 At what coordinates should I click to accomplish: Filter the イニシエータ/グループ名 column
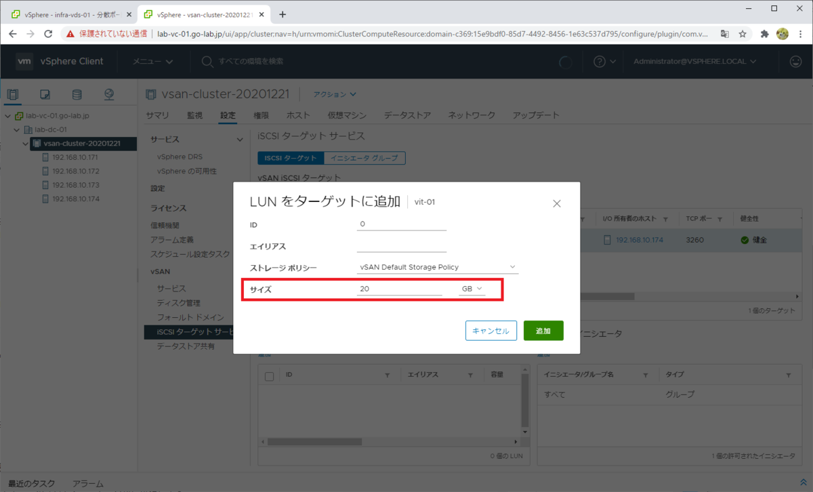647,375
